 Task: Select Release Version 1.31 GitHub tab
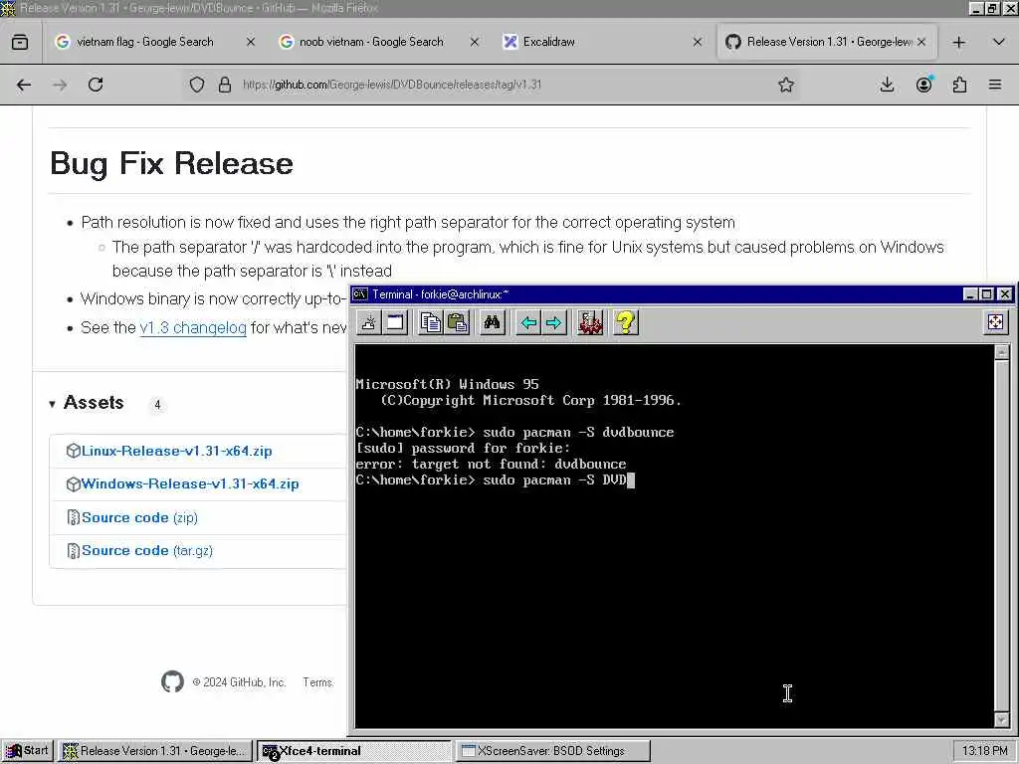[829, 42]
